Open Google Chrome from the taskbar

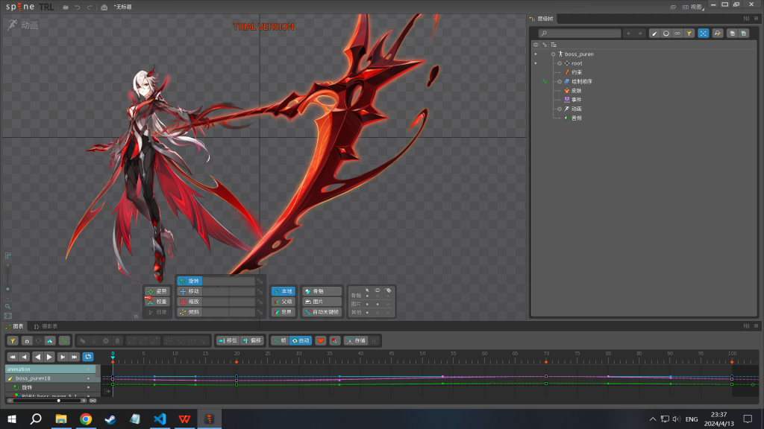(x=86, y=419)
